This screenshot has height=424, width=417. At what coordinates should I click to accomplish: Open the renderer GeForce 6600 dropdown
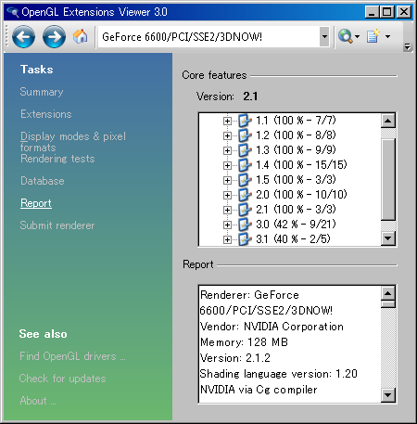point(324,36)
